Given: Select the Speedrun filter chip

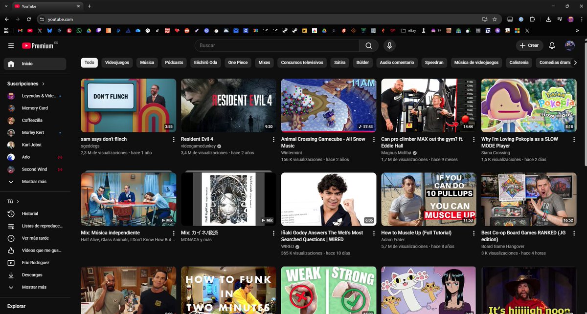Looking at the screenshot, I should coord(434,63).
